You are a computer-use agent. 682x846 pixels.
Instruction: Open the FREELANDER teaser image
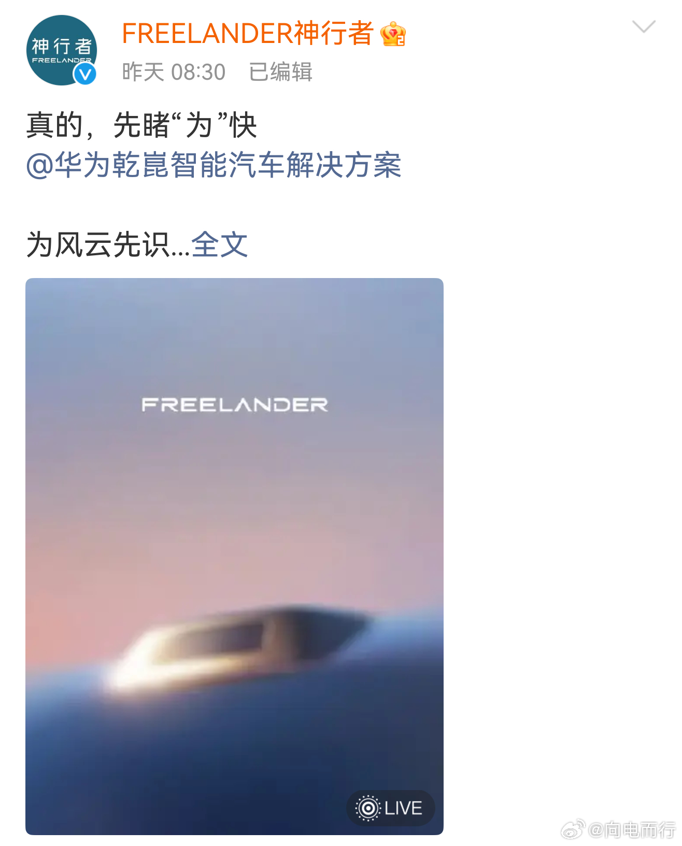click(x=234, y=556)
